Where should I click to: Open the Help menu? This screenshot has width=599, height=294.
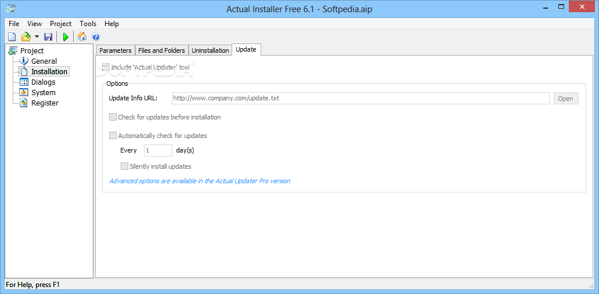point(111,24)
